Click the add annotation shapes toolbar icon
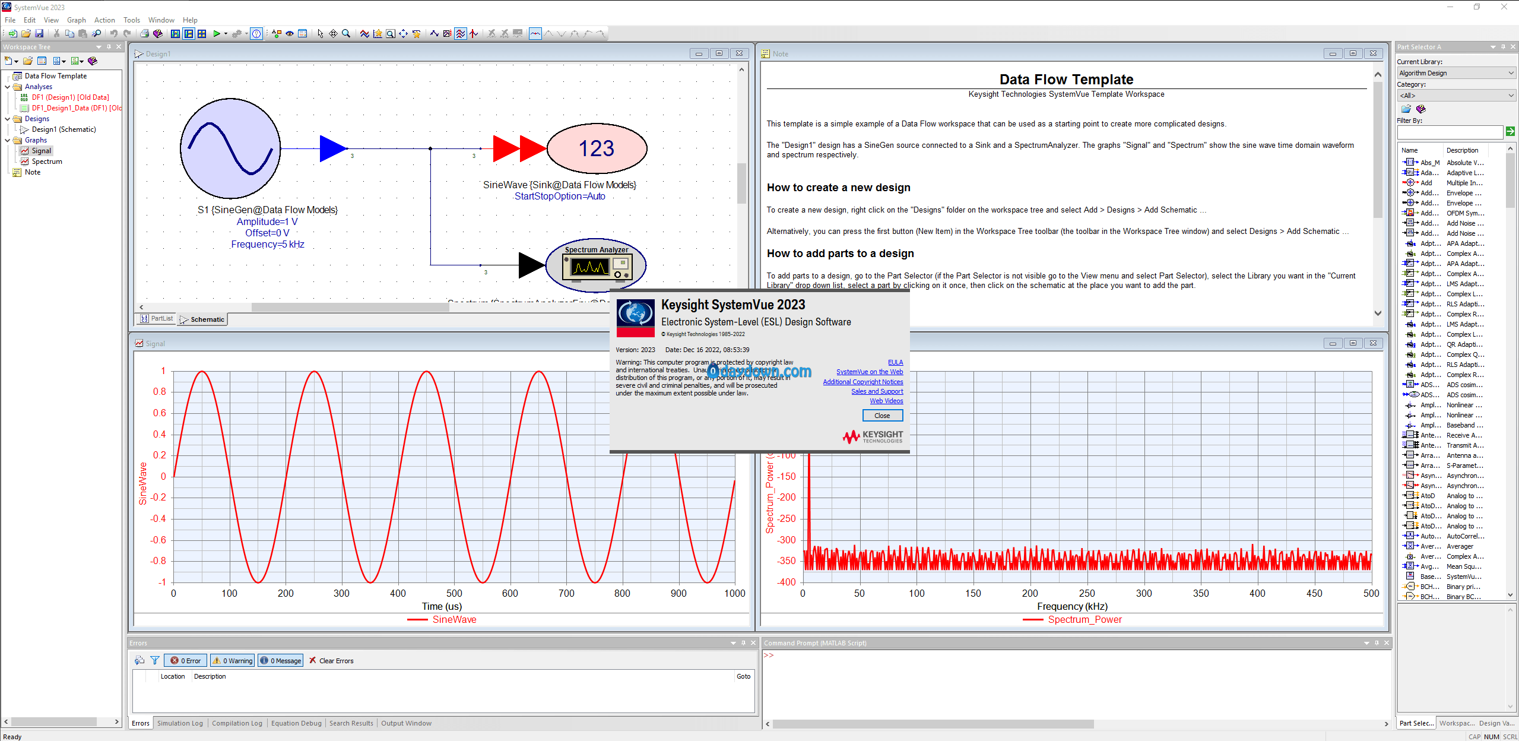Viewport: 1519px width, 741px height. coord(277,34)
